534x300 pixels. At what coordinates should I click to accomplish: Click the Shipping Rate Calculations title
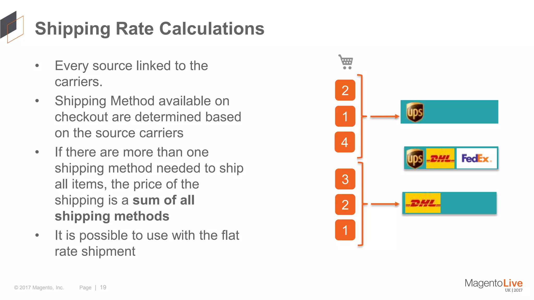tap(150, 28)
